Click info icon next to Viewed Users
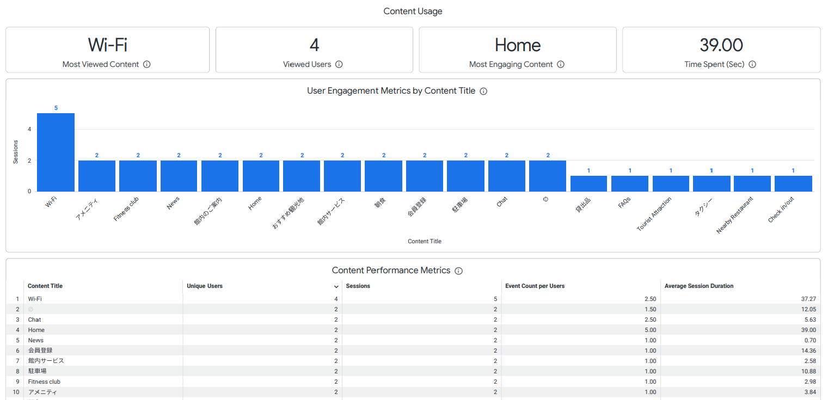Viewport: 828px width, 400px height. click(x=339, y=64)
